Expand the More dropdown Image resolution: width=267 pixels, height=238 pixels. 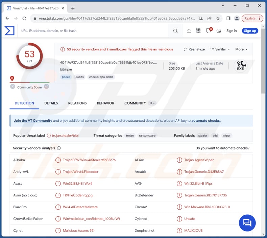point(241,49)
